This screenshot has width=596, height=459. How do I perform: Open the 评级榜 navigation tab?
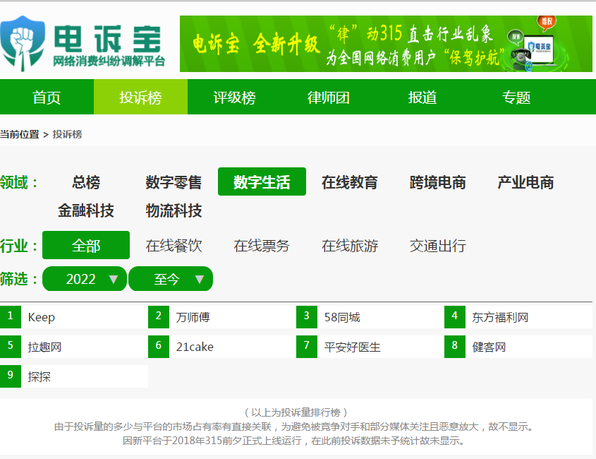point(234,97)
